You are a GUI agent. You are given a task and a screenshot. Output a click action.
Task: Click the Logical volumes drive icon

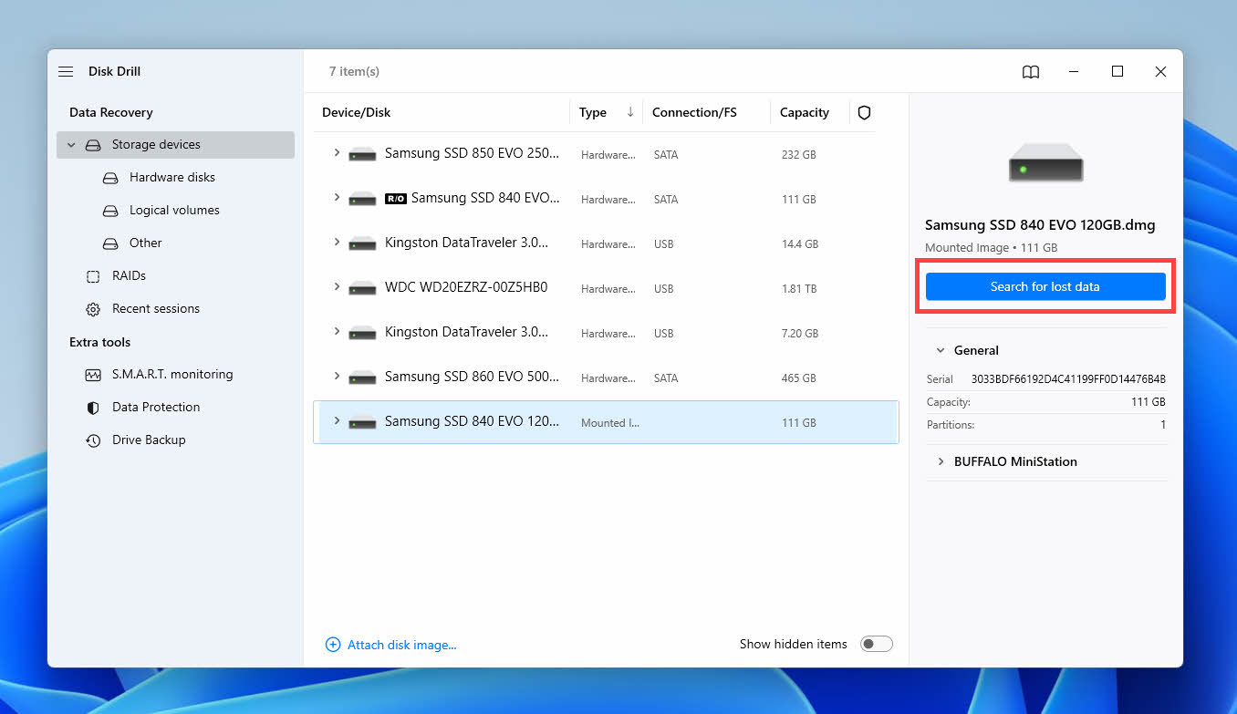point(110,211)
